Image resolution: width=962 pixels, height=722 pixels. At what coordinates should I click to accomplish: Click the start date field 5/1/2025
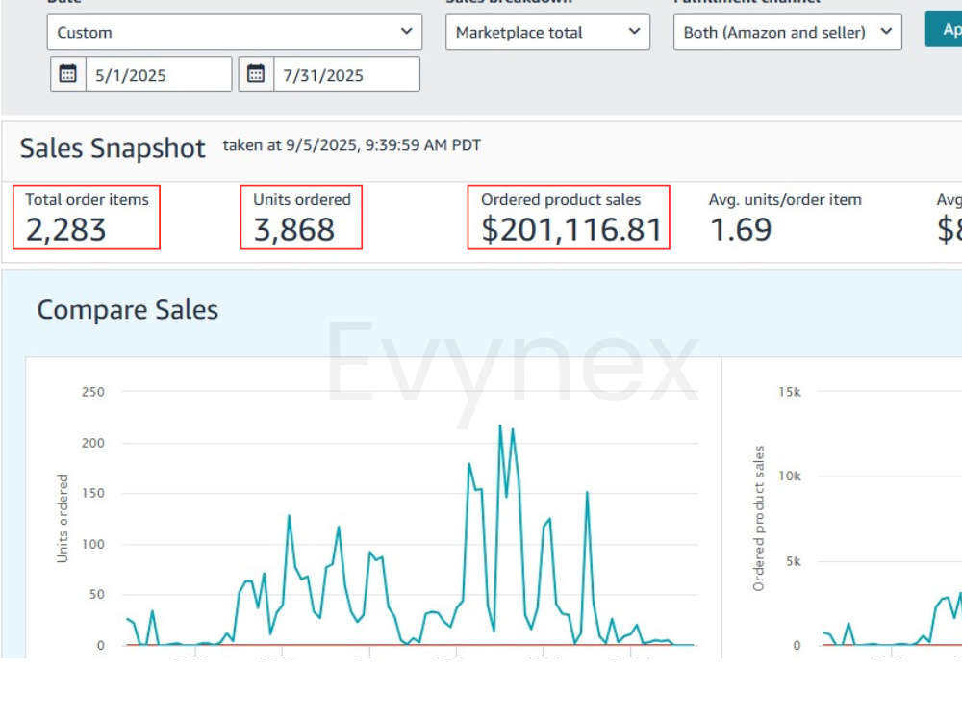159,75
